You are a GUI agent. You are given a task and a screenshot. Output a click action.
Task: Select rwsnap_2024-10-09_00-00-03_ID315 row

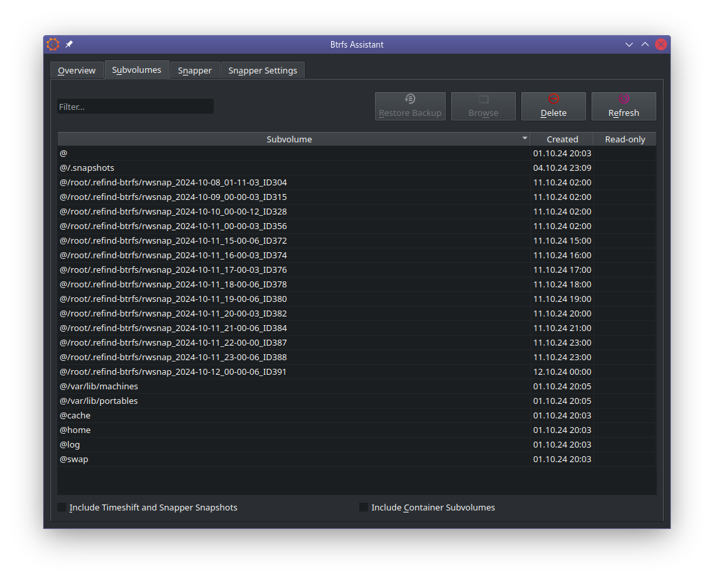pos(356,197)
